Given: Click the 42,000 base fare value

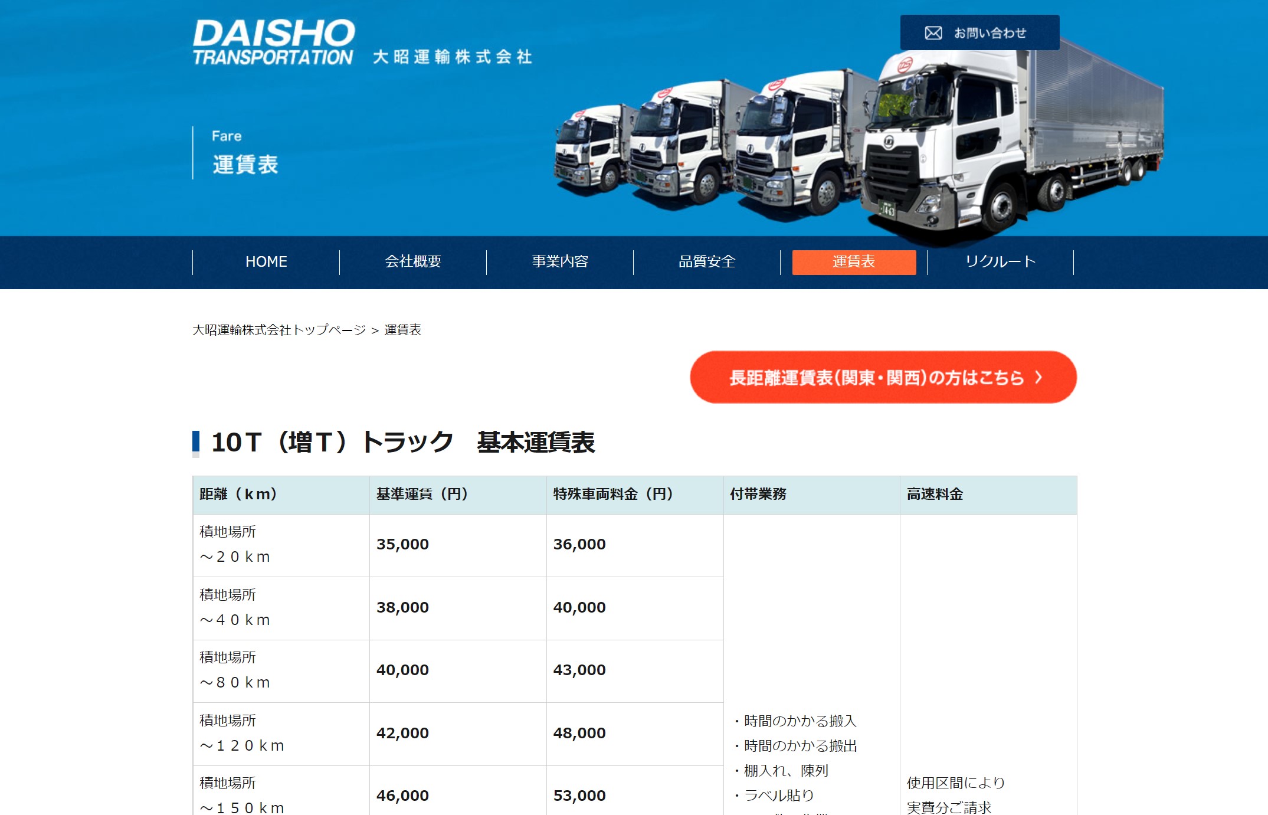Looking at the screenshot, I should (x=402, y=733).
